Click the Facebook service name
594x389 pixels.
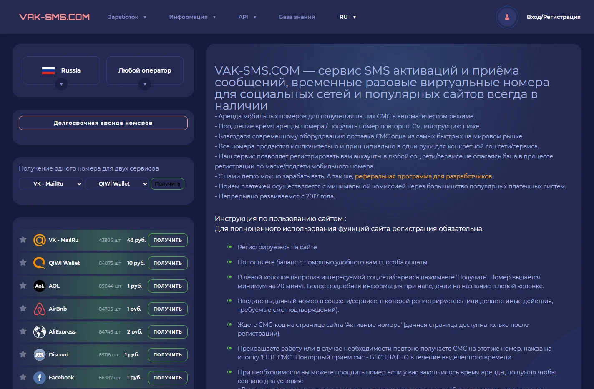click(x=61, y=378)
